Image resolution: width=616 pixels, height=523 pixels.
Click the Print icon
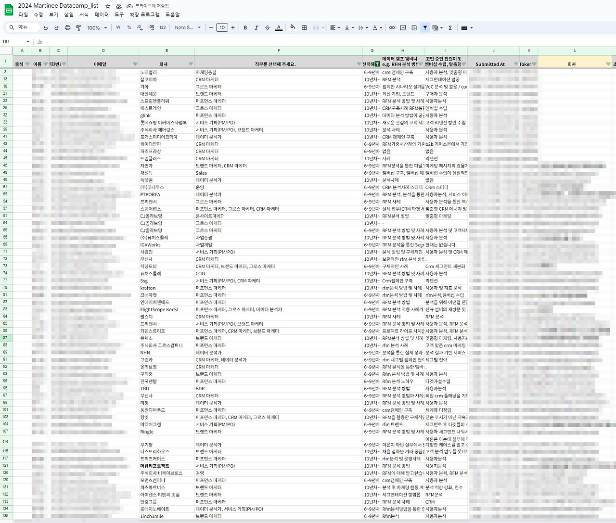click(x=67, y=28)
